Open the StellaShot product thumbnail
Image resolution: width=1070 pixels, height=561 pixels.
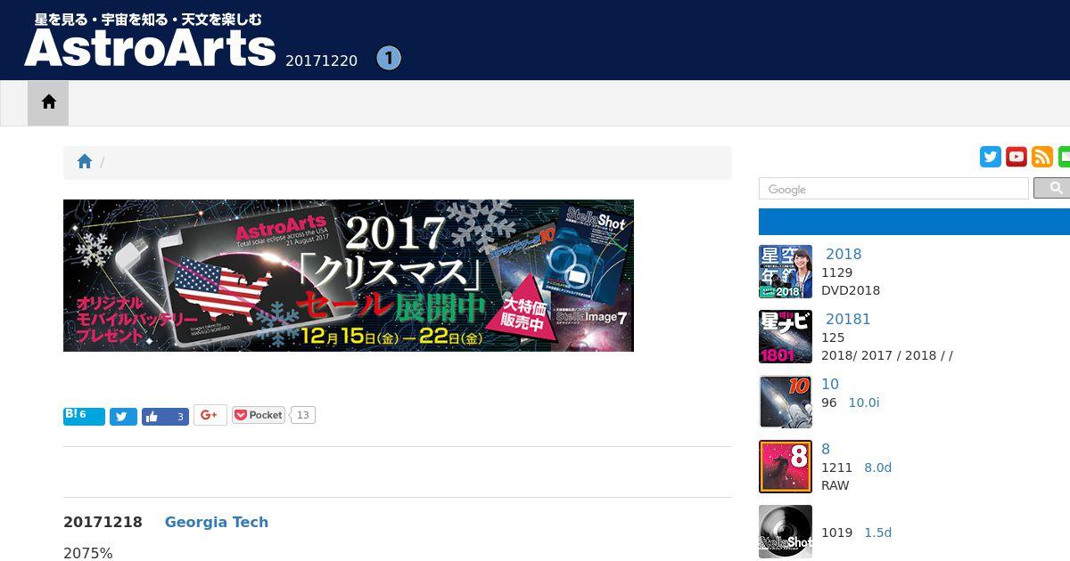786,532
